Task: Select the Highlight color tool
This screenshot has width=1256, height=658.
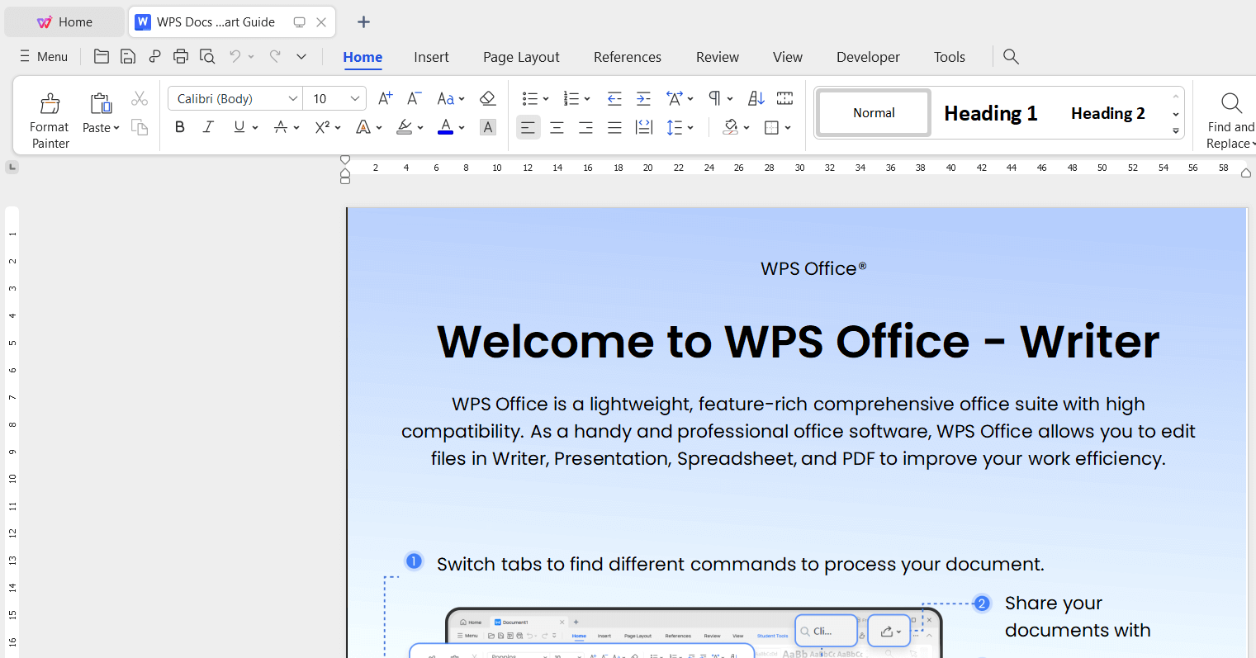Action: tap(404, 126)
